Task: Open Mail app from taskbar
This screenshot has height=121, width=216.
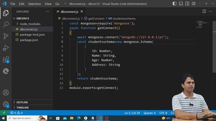Action: (x=64, y=118)
